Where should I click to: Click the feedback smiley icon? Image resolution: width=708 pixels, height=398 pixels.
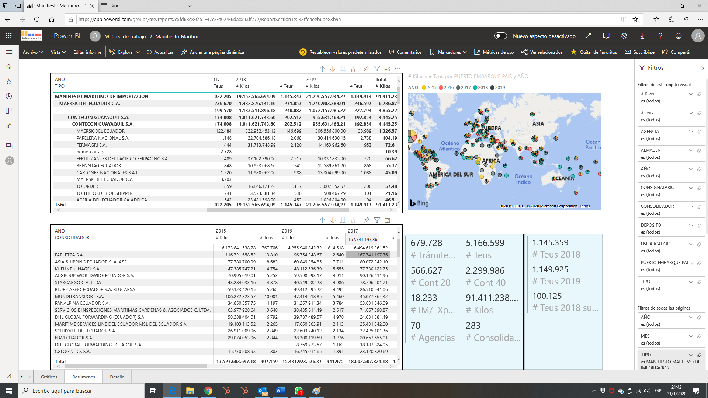678,36
